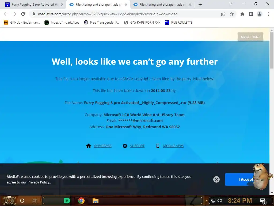Open the Index of ~dartz/isos bookmark
The height and width of the screenshot is (206, 274).
tap(62, 23)
